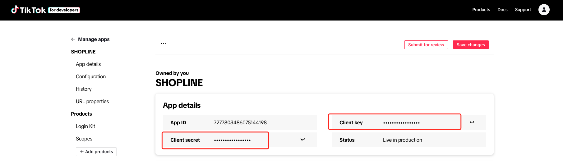563x161 pixels.
Task: Click the 'for developers' badge
Action: point(64,10)
